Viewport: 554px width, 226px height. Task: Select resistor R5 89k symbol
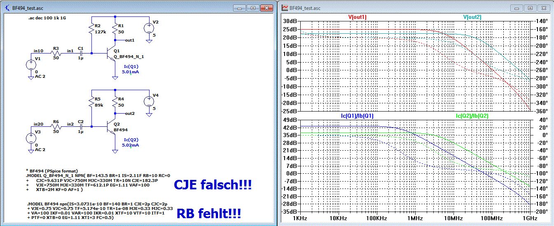(91, 101)
